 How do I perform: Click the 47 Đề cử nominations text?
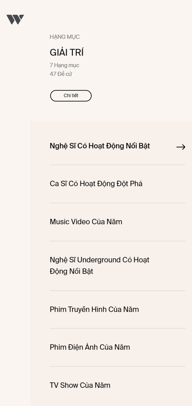(x=61, y=74)
